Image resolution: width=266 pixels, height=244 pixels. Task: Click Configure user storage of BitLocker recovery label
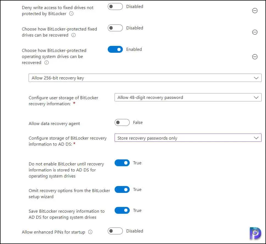(63, 101)
